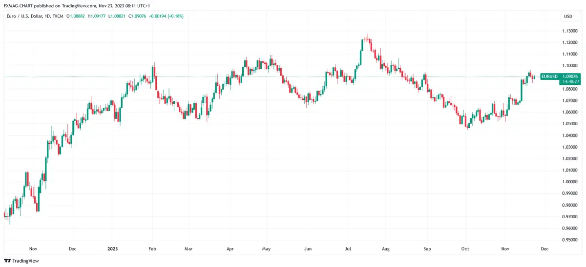Click the 1.06000 price axis label
586x267 pixels.
coord(569,112)
